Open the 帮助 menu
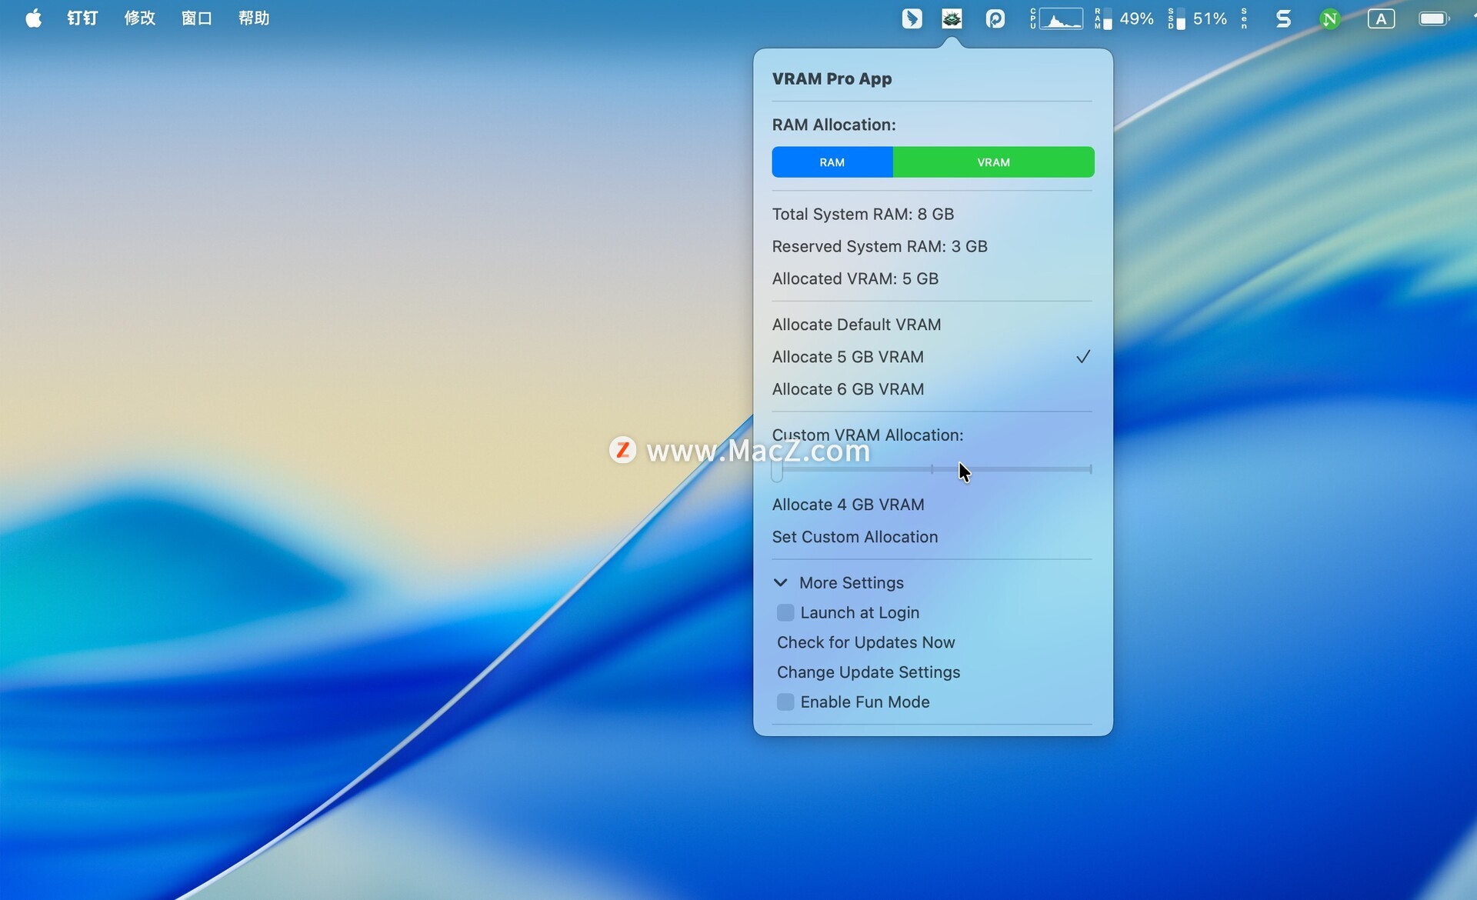The width and height of the screenshot is (1477, 900). click(x=254, y=18)
